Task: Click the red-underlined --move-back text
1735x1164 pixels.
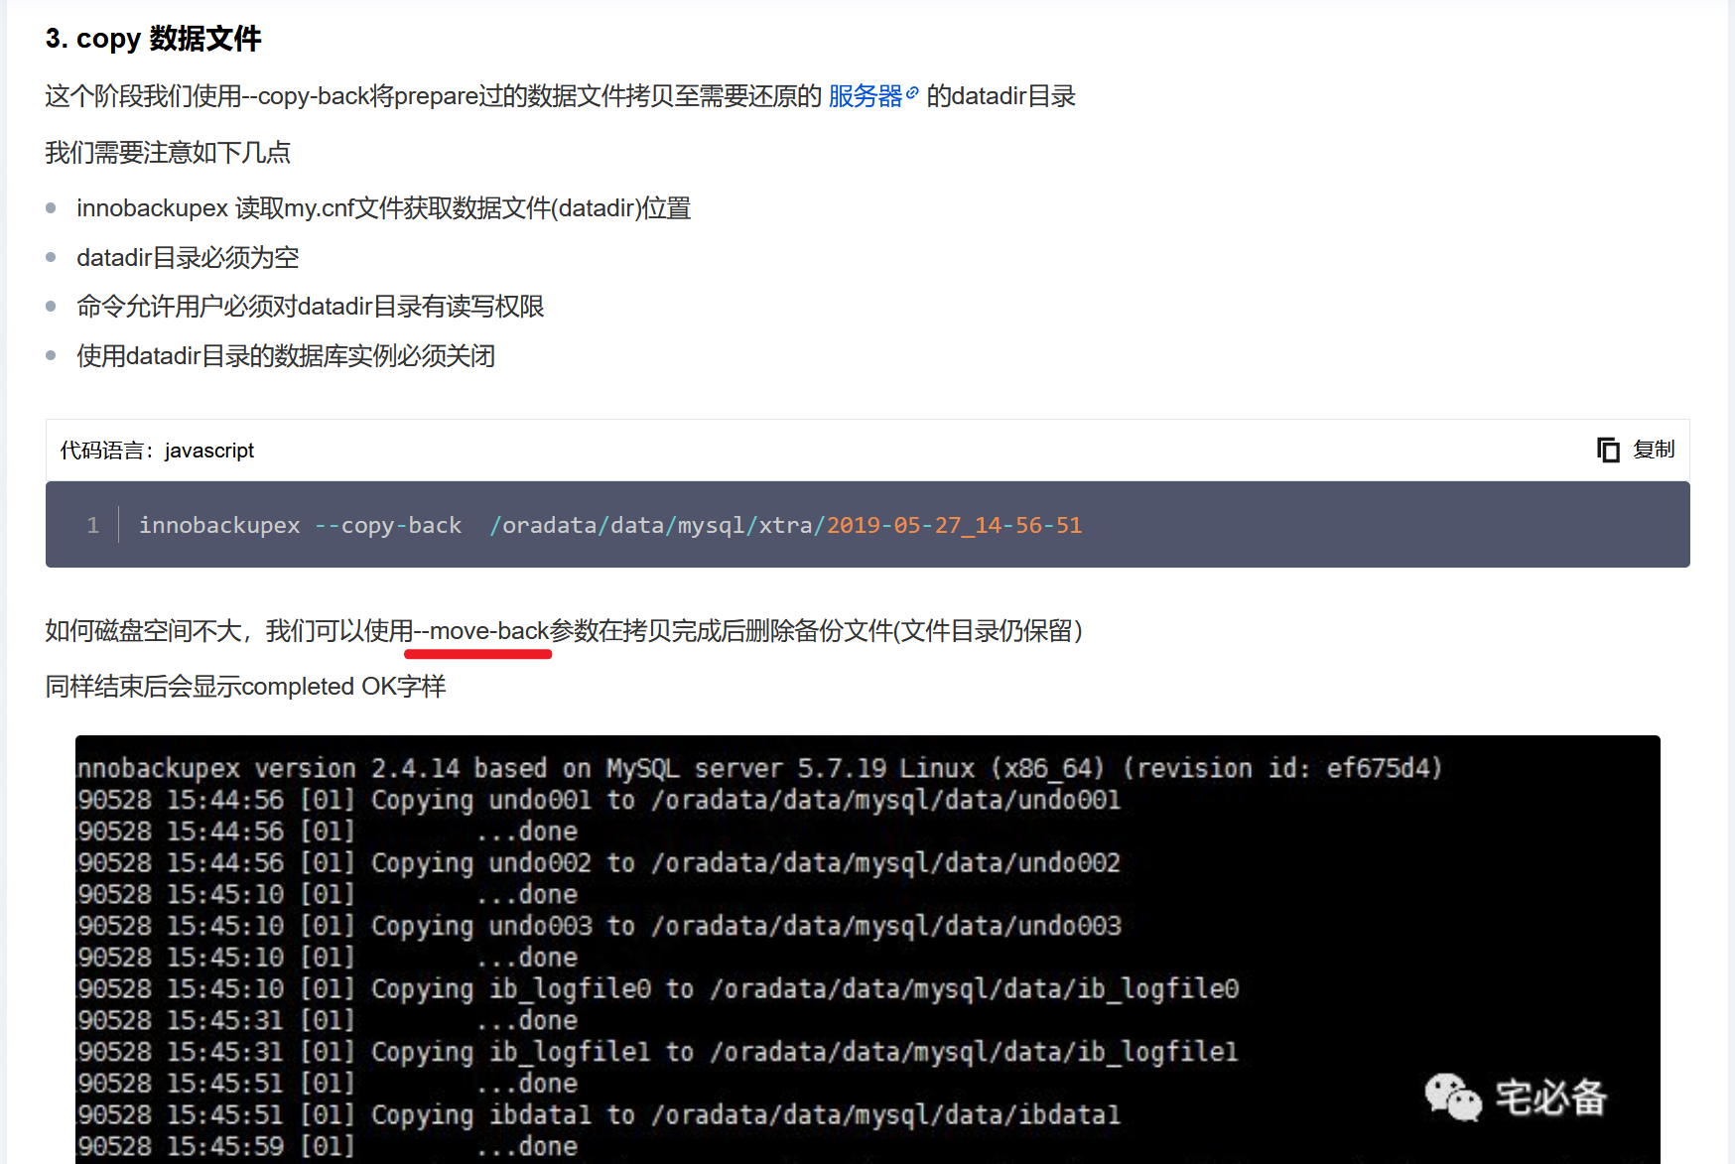Action: tap(481, 631)
